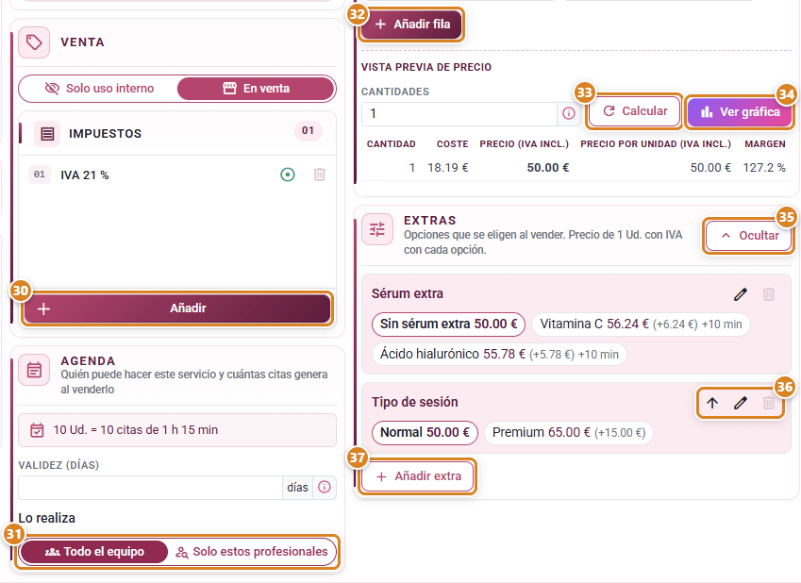801x583 pixels.
Task: Delete the Sérum extra group
Action: tap(769, 294)
